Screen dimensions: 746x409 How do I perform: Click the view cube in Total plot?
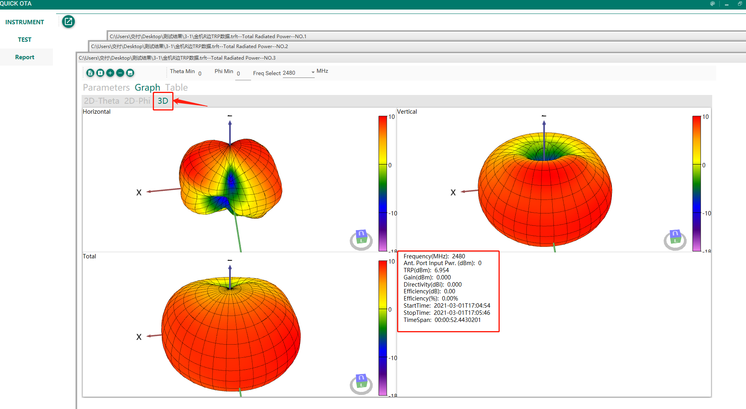(x=361, y=384)
